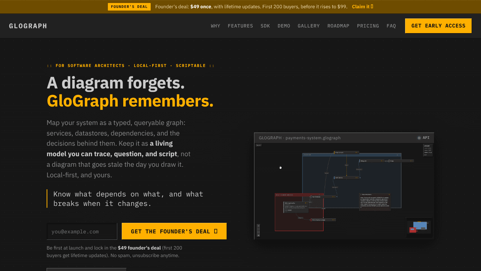This screenshot has height=271, width=481.
Task: Open the GLOGRAPH home logo
Action: tap(28, 26)
